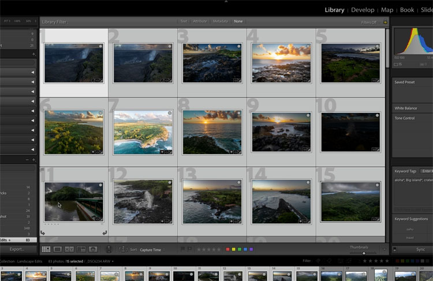Add the 'travel' keyword suggestion
433x281 pixels.
point(410,238)
